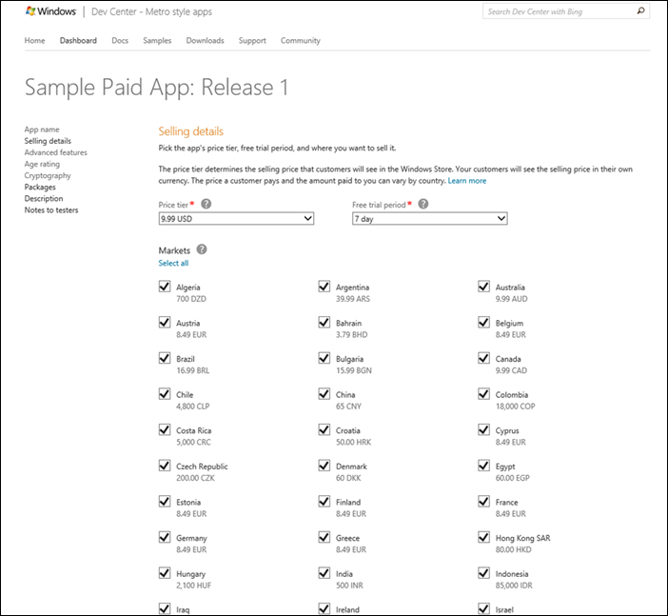Click the help icon beside Price tier

point(206,204)
